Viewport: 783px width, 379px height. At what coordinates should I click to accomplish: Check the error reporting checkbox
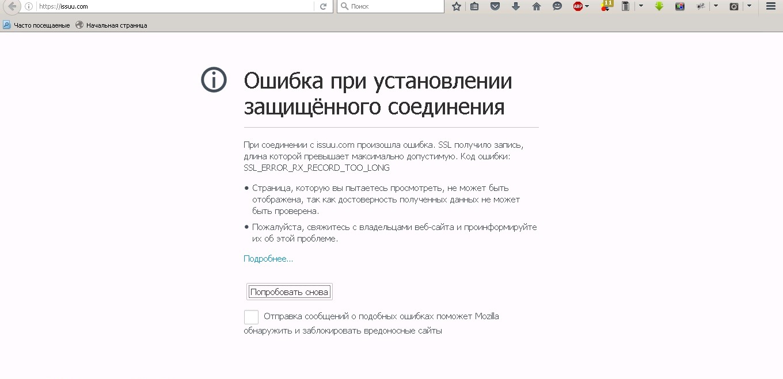pos(251,317)
